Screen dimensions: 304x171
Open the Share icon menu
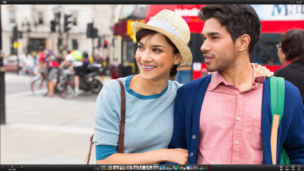click(299, 167)
